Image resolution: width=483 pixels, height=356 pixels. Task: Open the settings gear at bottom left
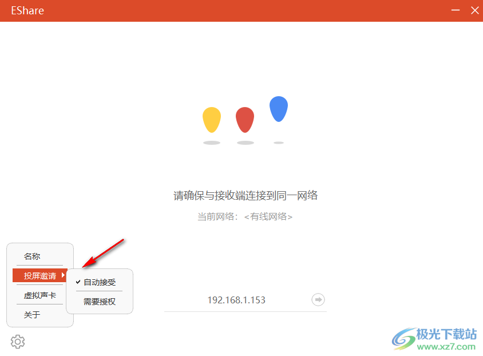pyautogui.click(x=18, y=341)
